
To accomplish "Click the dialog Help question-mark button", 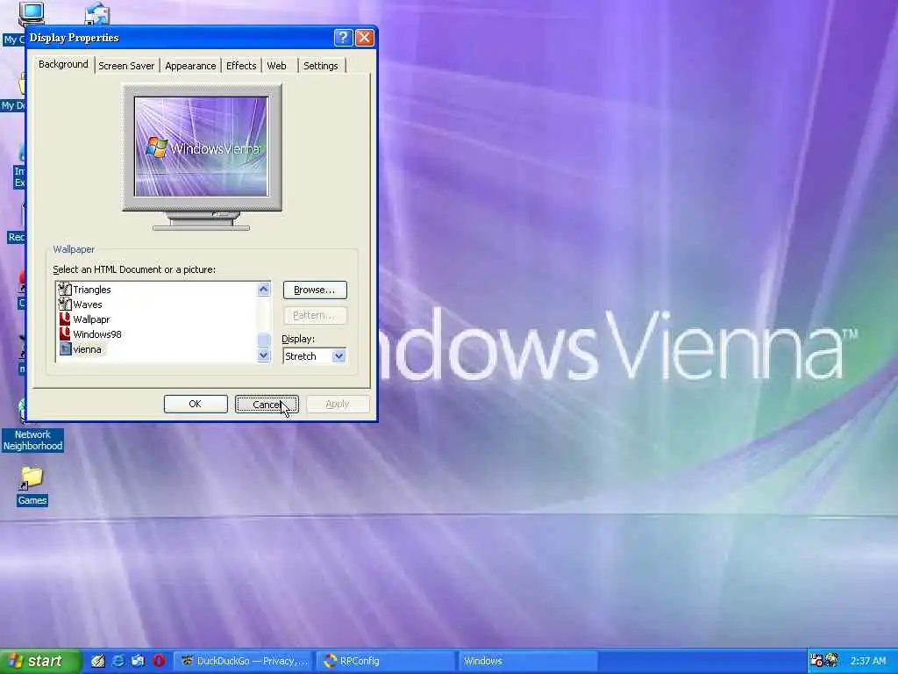I will click(x=343, y=38).
